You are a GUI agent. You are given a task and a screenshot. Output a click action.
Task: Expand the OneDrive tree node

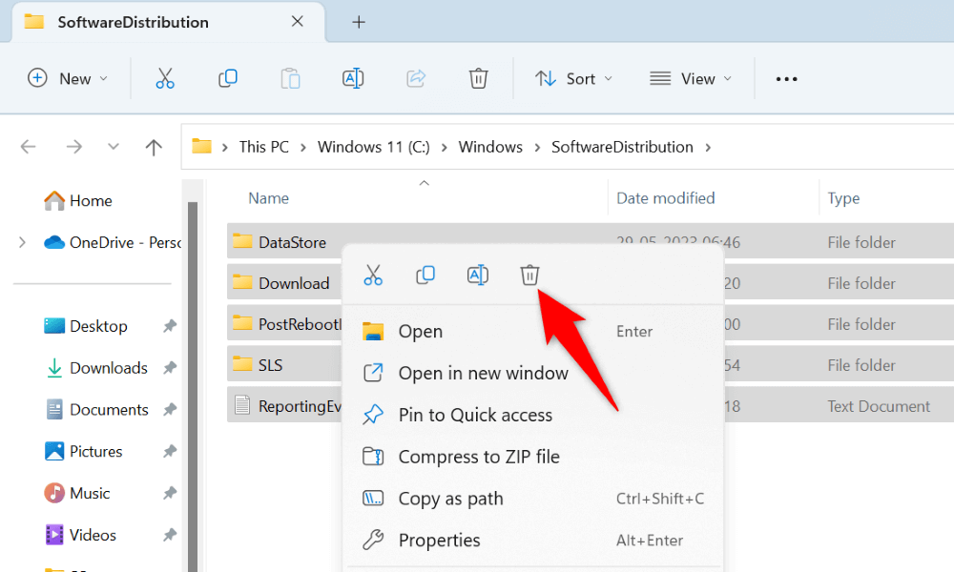(x=22, y=243)
